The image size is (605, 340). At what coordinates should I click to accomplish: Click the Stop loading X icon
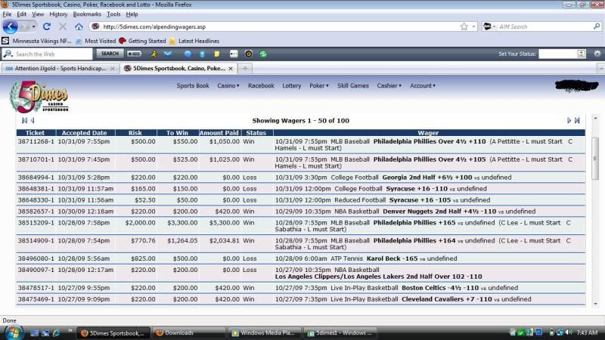pos(63,26)
